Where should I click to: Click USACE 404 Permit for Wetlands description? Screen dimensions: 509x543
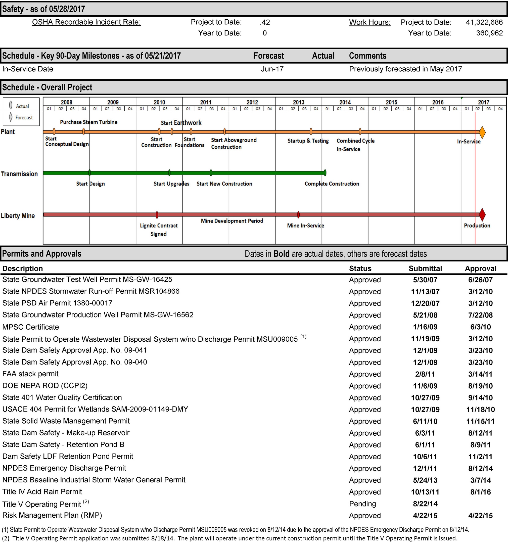pyautogui.click(x=95, y=409)
